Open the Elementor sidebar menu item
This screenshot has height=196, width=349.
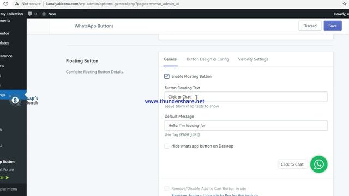click(x=5, y=33)
